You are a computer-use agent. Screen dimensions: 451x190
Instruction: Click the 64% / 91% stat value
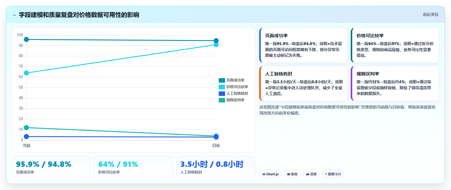tap(118, 164)
